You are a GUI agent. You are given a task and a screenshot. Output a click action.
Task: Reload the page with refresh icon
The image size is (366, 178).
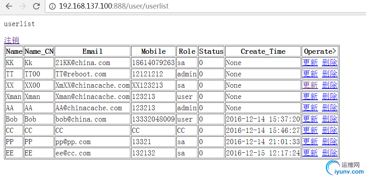(36, 6)
